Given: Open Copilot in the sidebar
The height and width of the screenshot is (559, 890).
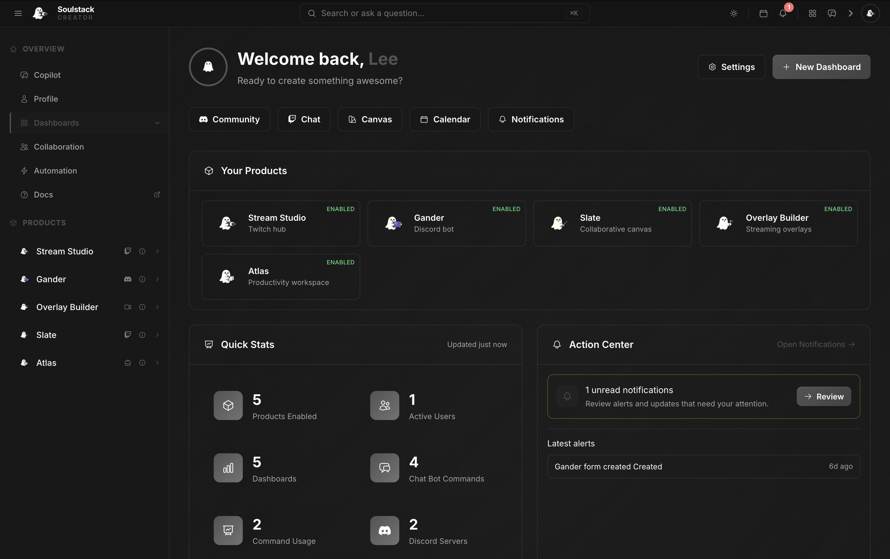Looking at the screenshot, I should click(x=89, y=75).
